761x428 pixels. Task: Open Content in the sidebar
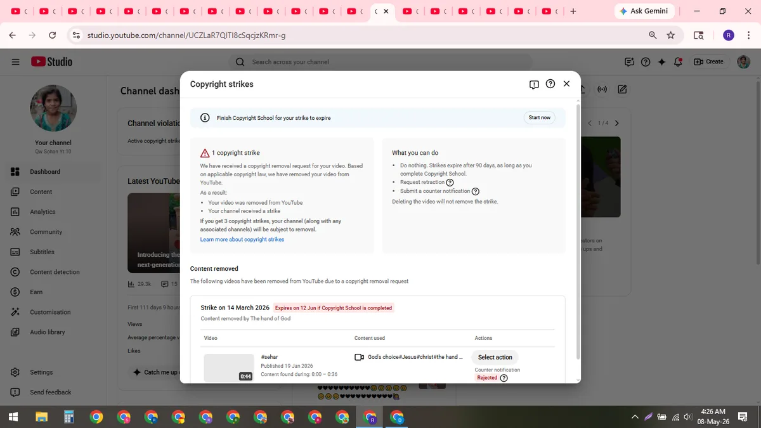click(x=54, y=191)
